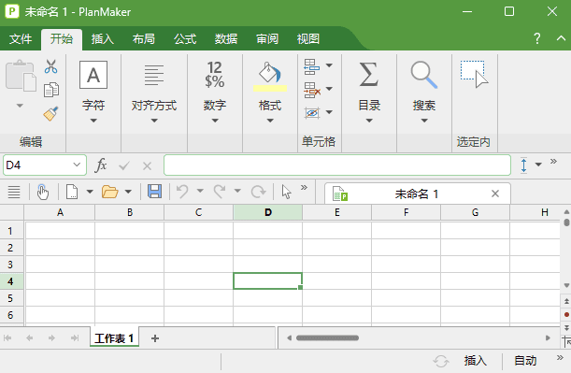Screen dimensions: 571x373
Task: Open the 格式 fill bucket group
Action: [270, 92]
